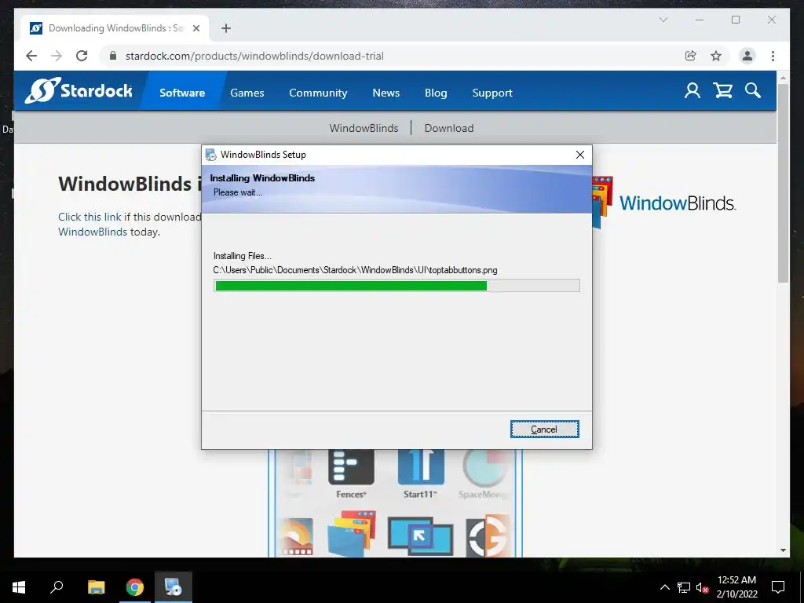Open the Software menu on Stardock
Viewport: 804px width, 603px height.
[x=182, y=93]
